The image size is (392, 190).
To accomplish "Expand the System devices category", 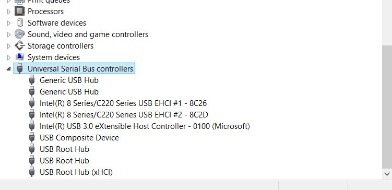I will [x=9, y=57].
